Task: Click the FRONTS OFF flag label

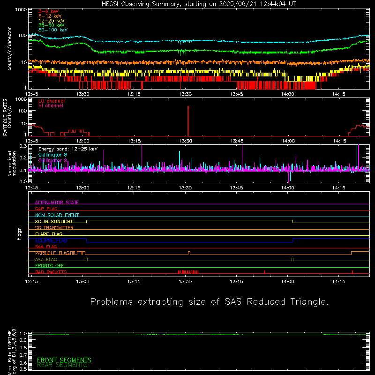Action: point(50,266)
